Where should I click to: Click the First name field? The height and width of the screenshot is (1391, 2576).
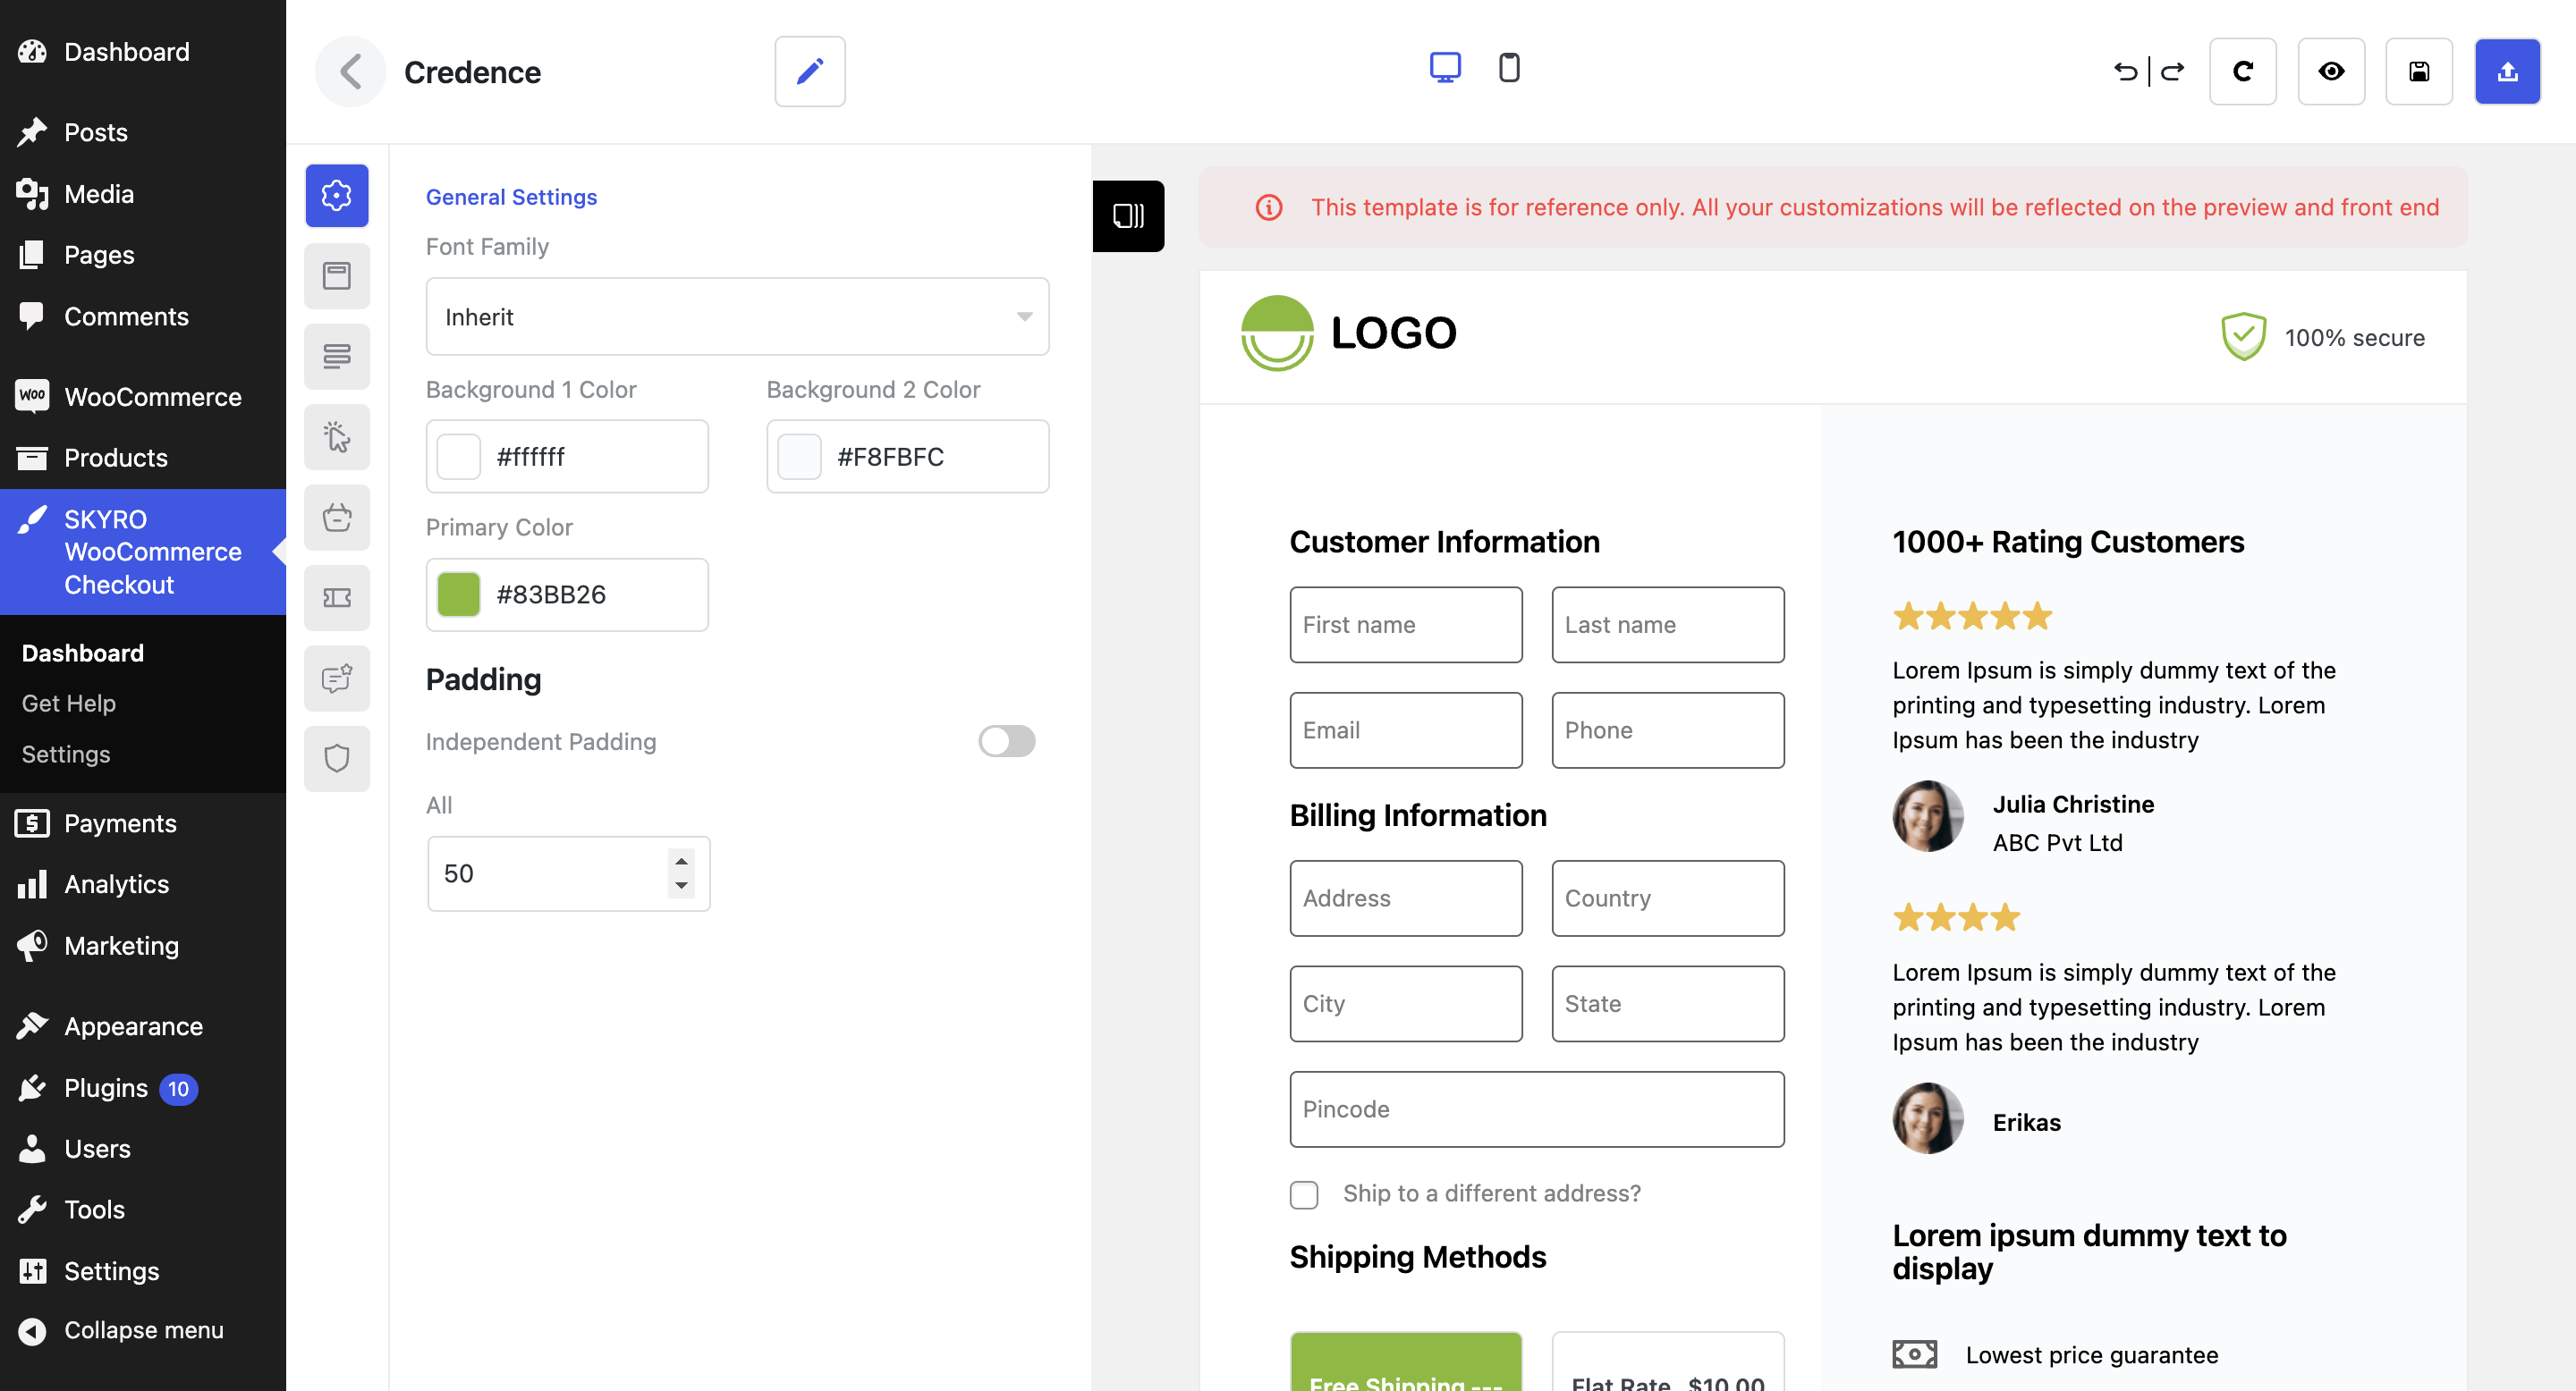click(1406, 625)
